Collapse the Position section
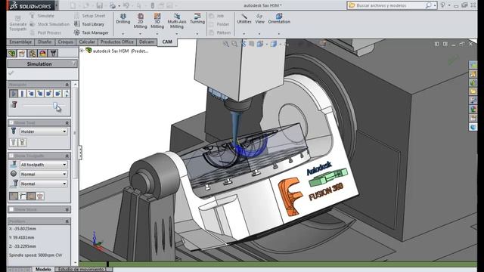The width and height of the screenshot is (484, 272). (67, 221)
